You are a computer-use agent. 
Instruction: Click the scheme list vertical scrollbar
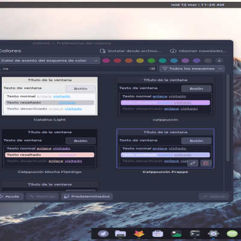pyautogui.click(x=228, y=117)
